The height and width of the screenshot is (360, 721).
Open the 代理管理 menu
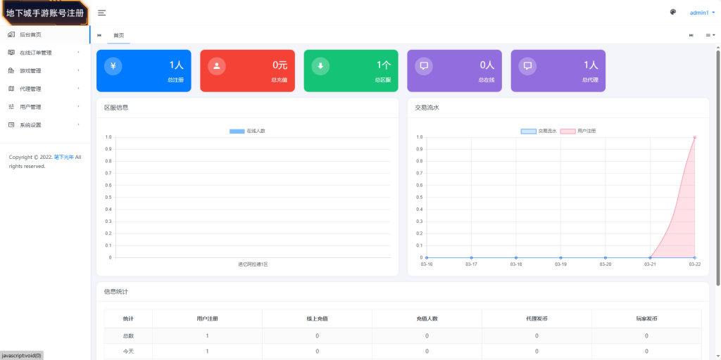tap(45, 89)
